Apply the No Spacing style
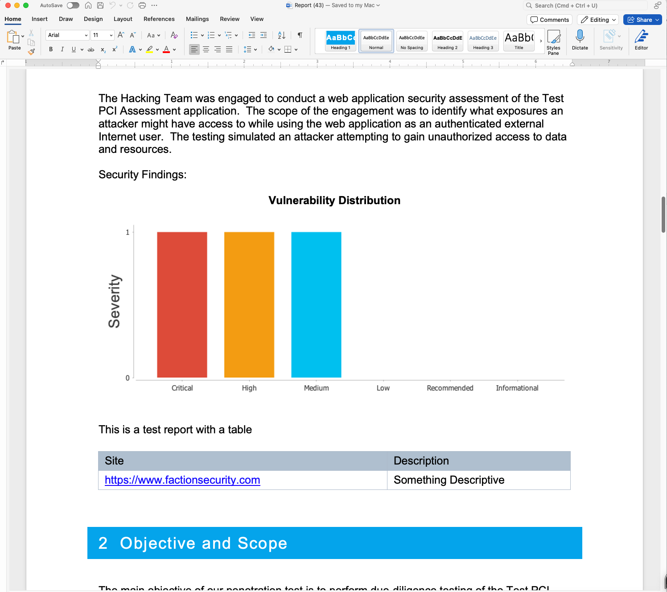667x592 pixels. 412,41
